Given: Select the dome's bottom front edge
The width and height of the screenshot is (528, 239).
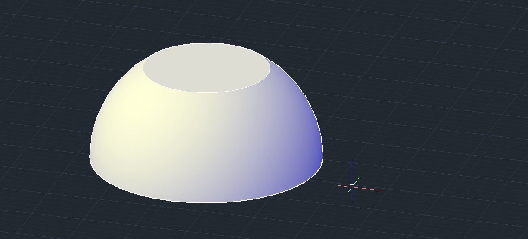Looking at the screenshot, I should (x=207, y=202).
